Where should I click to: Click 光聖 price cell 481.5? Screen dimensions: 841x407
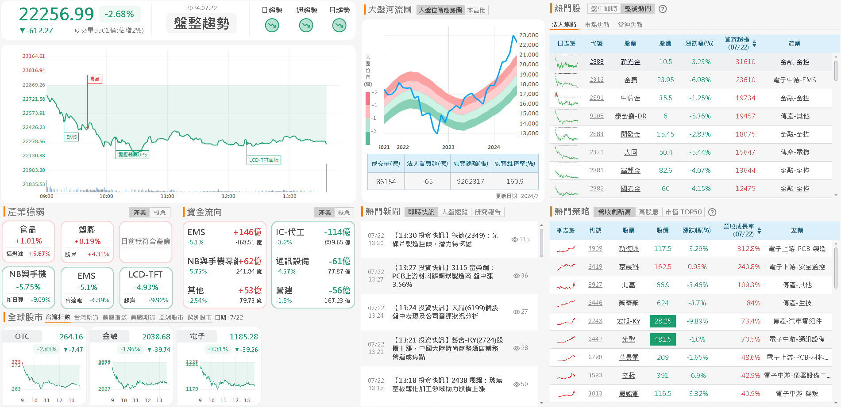[663, 339]
